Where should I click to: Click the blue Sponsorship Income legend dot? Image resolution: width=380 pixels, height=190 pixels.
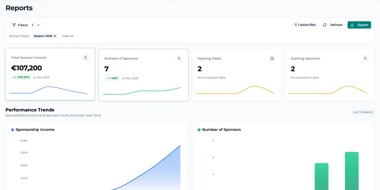click(13, 130)
